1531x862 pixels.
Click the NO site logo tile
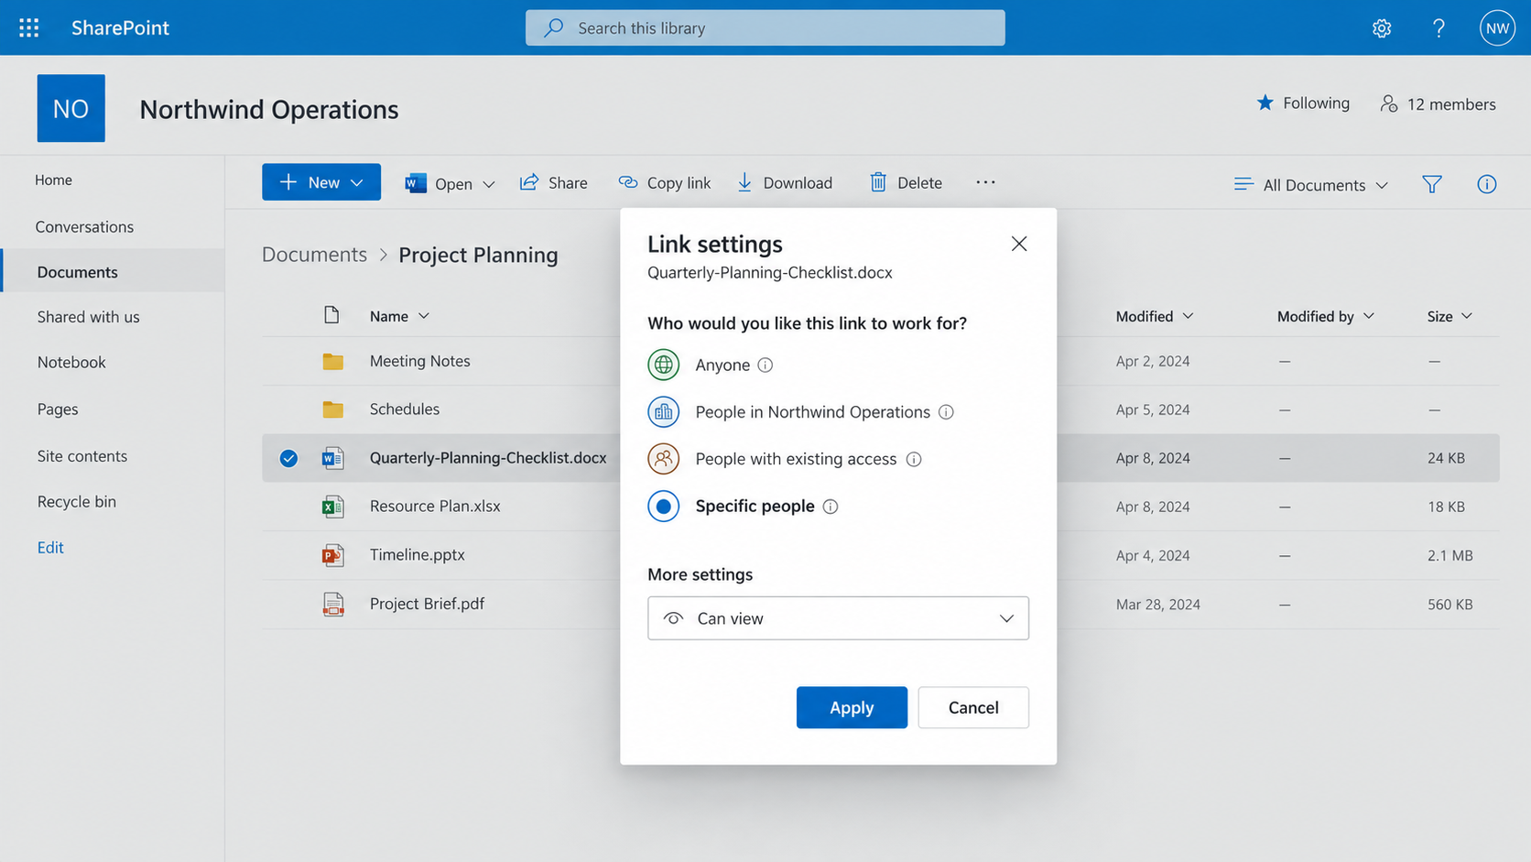pos(71,108)
